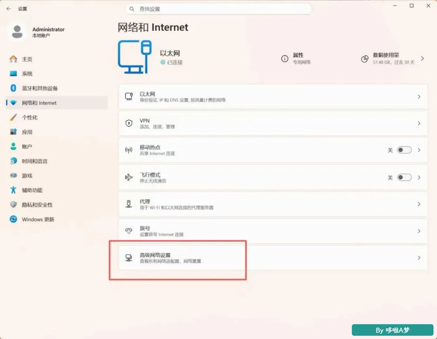Click the Bluetooth icon in sidebar

click(x=13, y=88)
